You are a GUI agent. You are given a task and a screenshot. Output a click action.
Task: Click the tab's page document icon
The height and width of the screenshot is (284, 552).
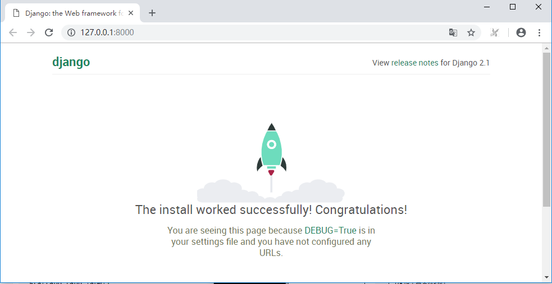[16, 13]
